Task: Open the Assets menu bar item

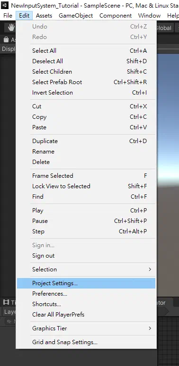Action: click(44, 16)
